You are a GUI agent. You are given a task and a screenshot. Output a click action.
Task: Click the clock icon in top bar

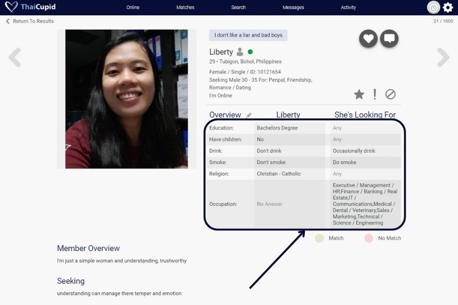[433, 8]
